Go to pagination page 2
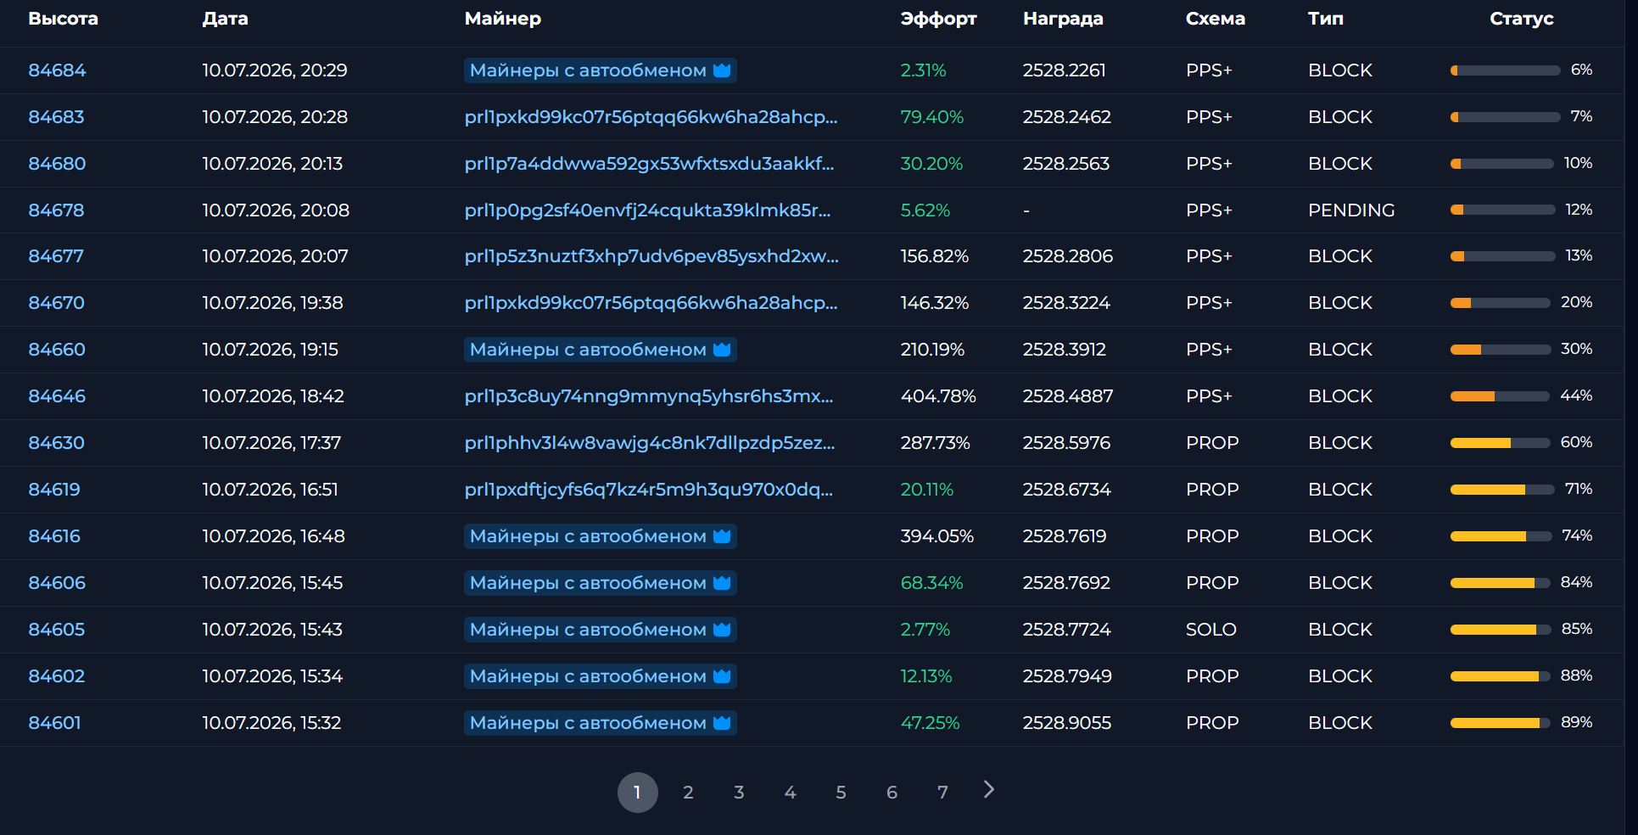The image size is (1638, 835). (688, 793)
